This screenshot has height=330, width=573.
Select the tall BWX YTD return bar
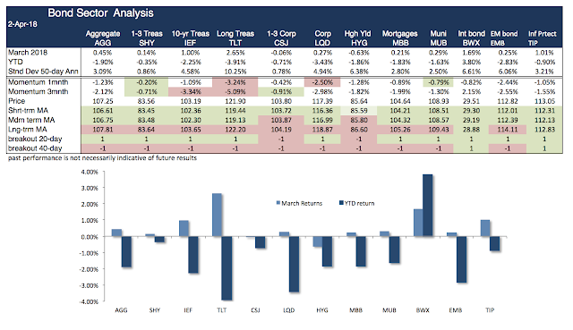(428, 206)
